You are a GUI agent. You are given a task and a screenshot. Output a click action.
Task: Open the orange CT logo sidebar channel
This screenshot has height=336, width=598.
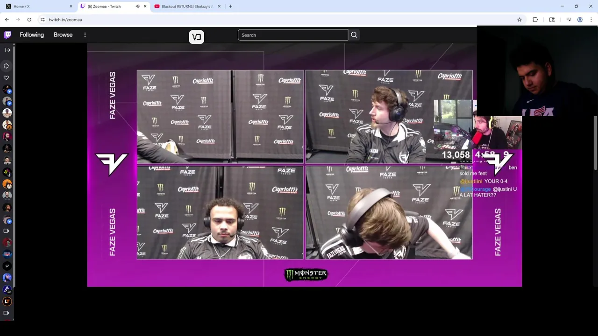tap(7, 301)
